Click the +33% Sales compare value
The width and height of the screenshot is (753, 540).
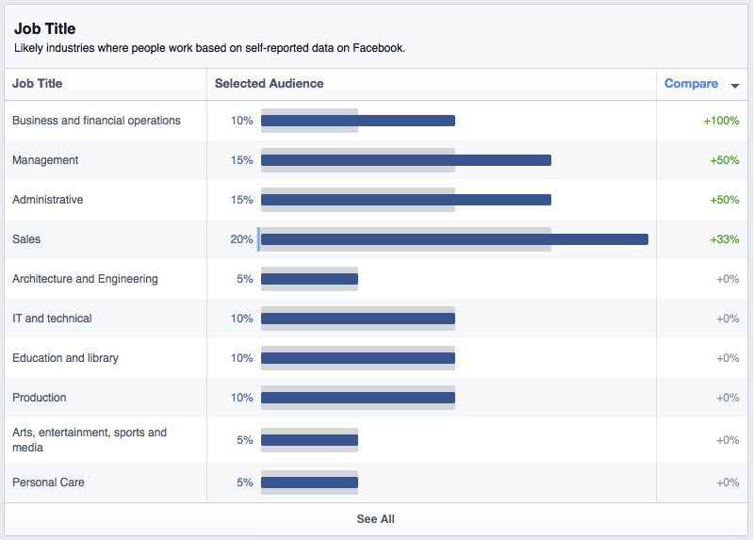[724, 239]
